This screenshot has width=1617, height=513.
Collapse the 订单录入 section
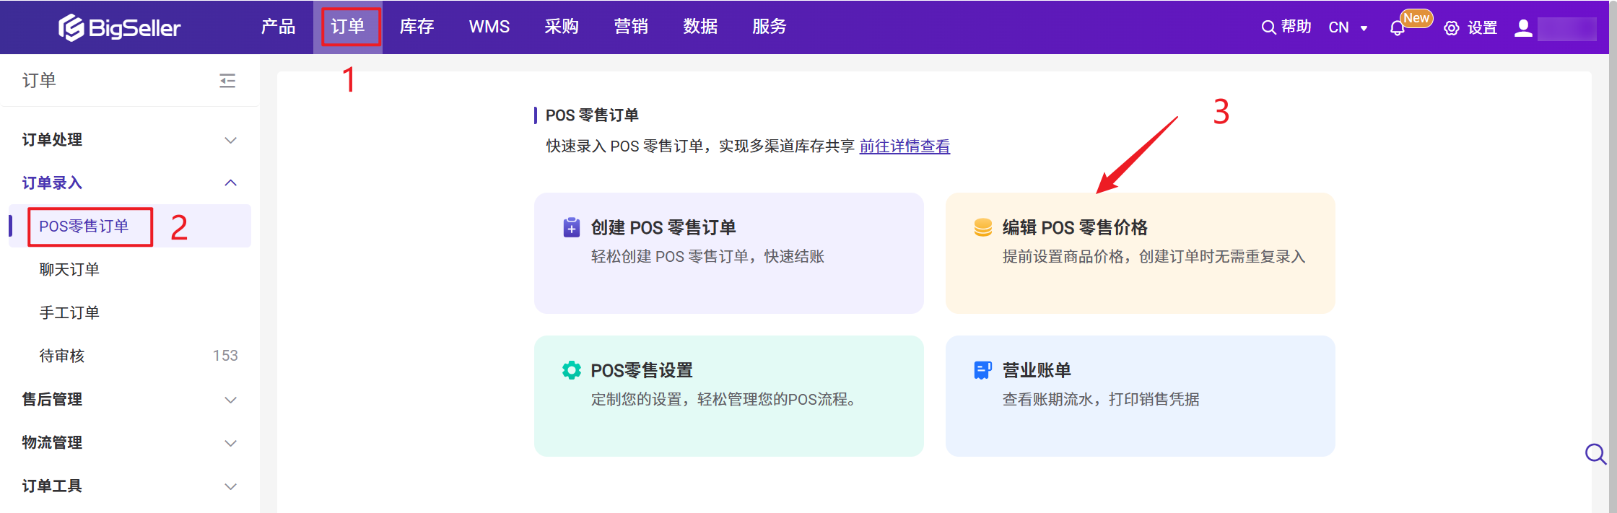coord(230,183)
